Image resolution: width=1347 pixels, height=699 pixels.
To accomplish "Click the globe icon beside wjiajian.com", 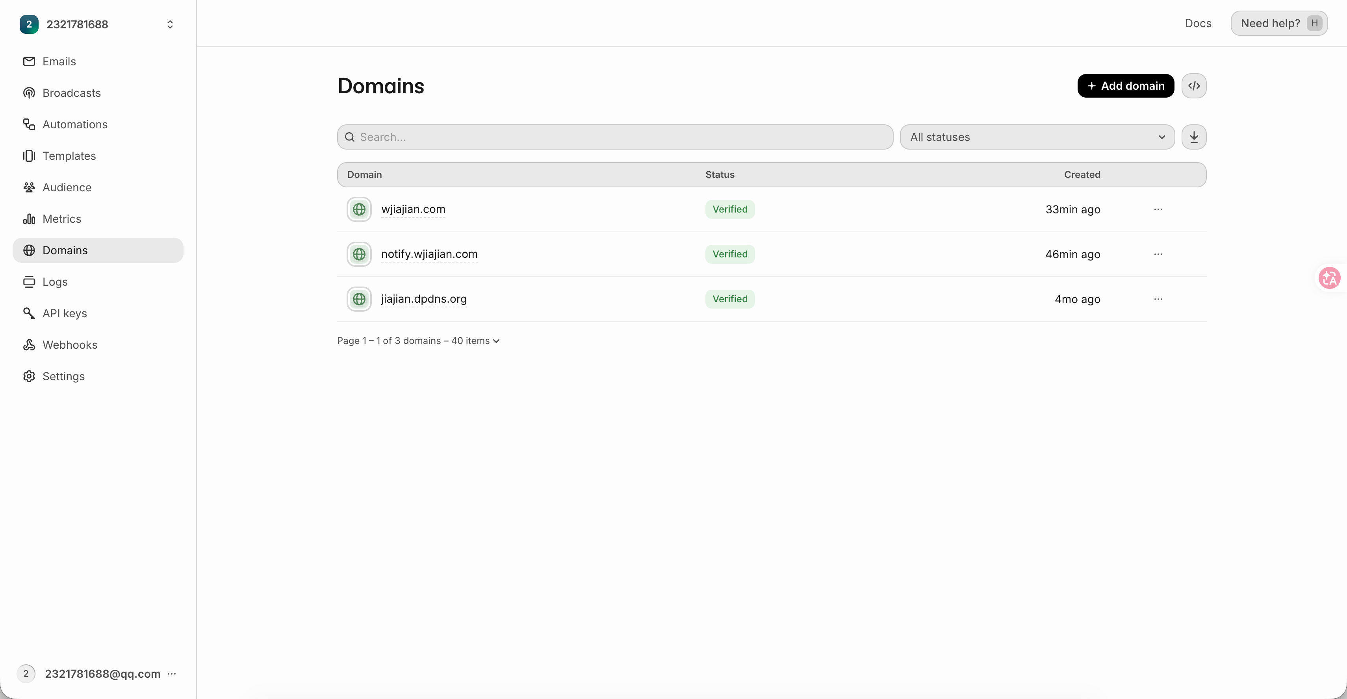I will (359, 209).
